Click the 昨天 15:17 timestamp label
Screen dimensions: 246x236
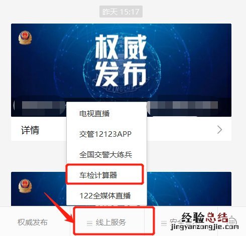(x=121, y=12)
